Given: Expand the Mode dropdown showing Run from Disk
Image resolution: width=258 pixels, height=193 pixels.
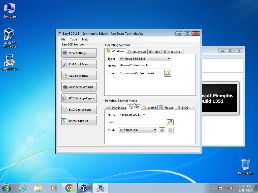Looking at the screenshot, I should [x=138, y=130].
